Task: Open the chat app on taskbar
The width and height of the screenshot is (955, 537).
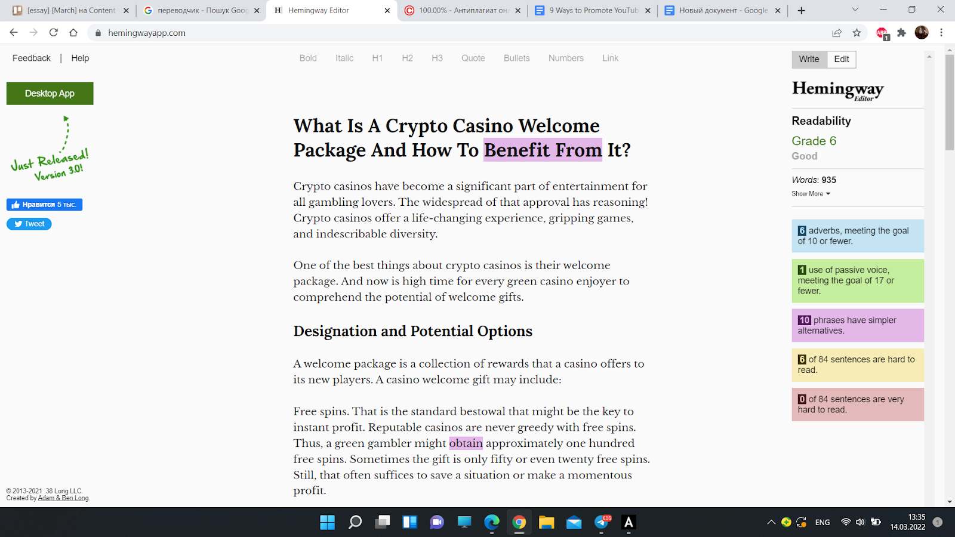Action: [437, 523]
